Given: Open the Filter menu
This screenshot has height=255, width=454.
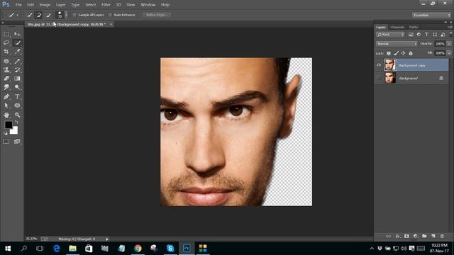Looking at the screenshot, I should coord(106,5).
